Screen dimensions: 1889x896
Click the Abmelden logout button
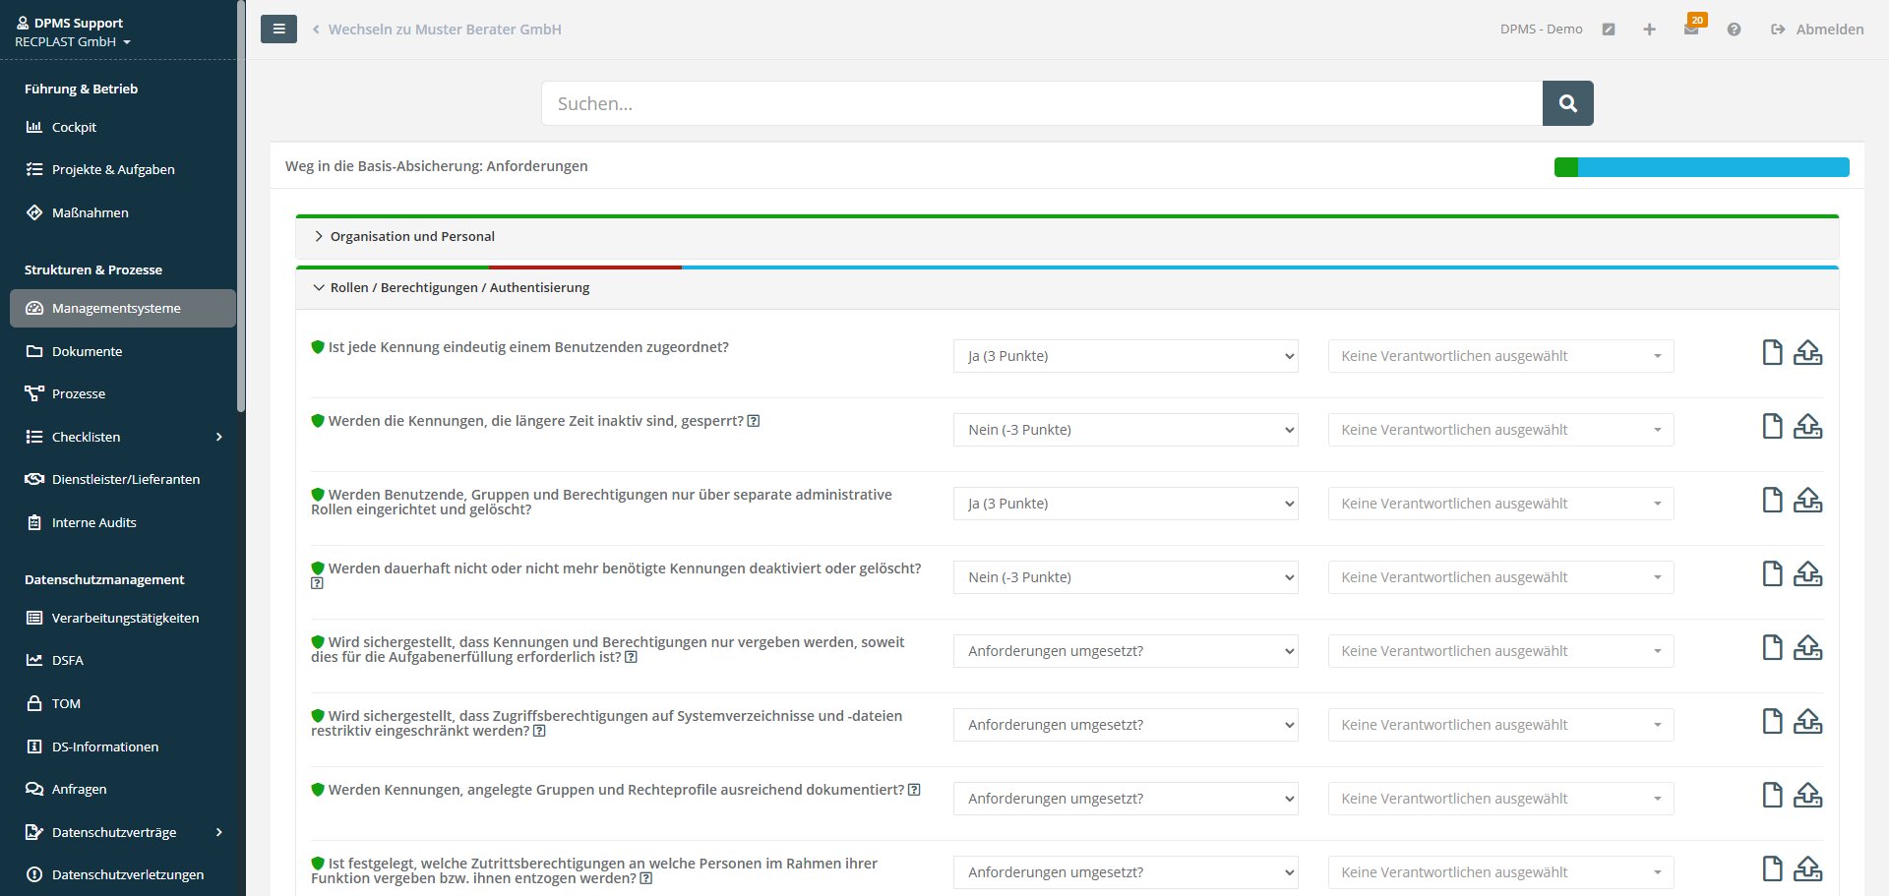click(1818, 30)
